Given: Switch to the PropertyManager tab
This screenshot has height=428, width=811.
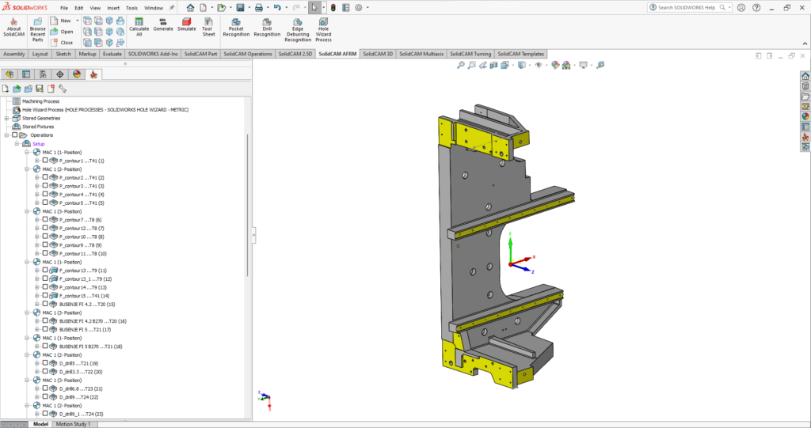Looking at the screenshot, I should coord(26,74).
